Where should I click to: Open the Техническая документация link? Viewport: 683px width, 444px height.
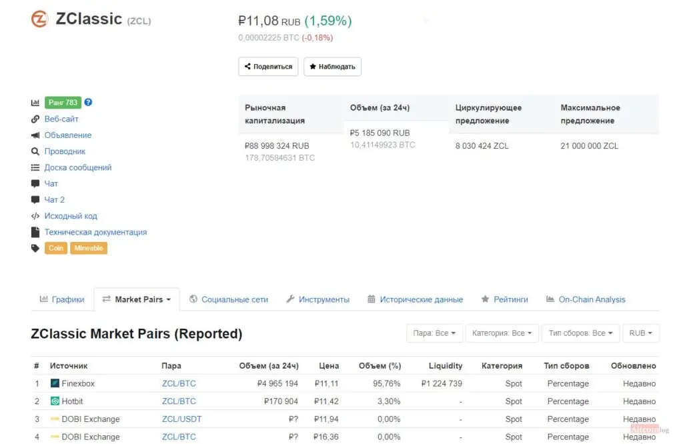(95, 232)
